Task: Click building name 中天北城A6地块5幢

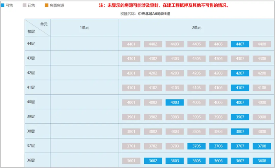Action: (x=154, y=14)
